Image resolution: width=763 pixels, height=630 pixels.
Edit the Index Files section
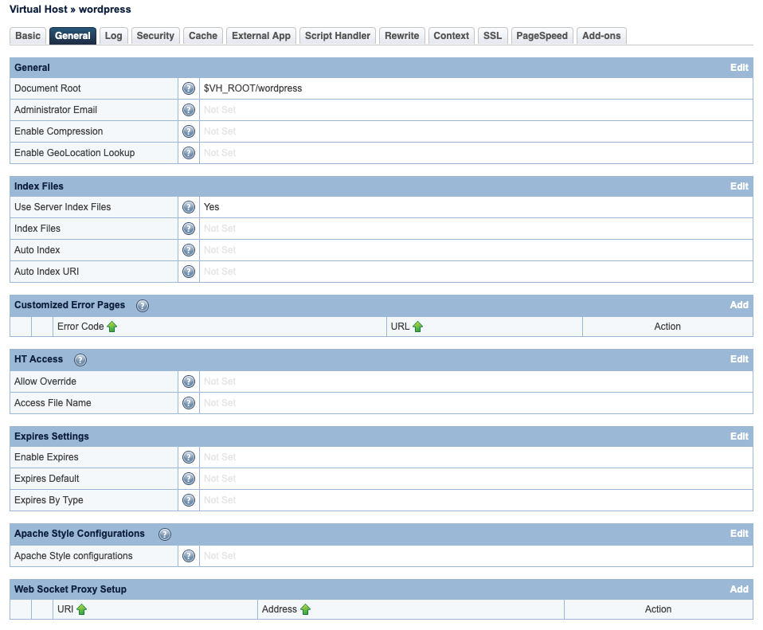tap(739, 186)
